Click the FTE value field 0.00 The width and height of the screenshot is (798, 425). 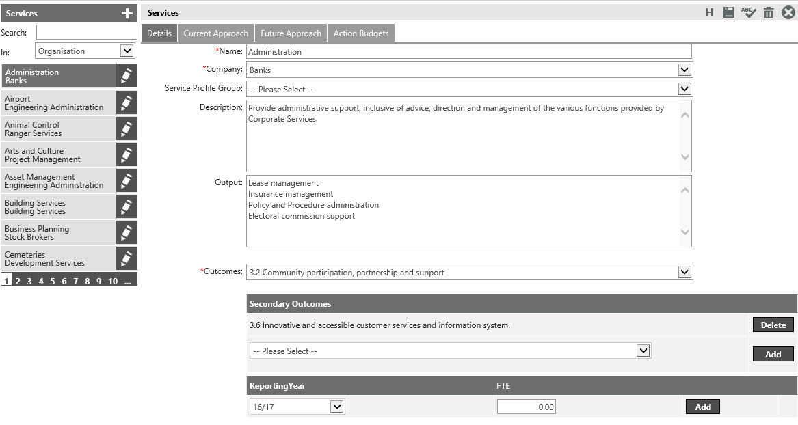point(527,407)
